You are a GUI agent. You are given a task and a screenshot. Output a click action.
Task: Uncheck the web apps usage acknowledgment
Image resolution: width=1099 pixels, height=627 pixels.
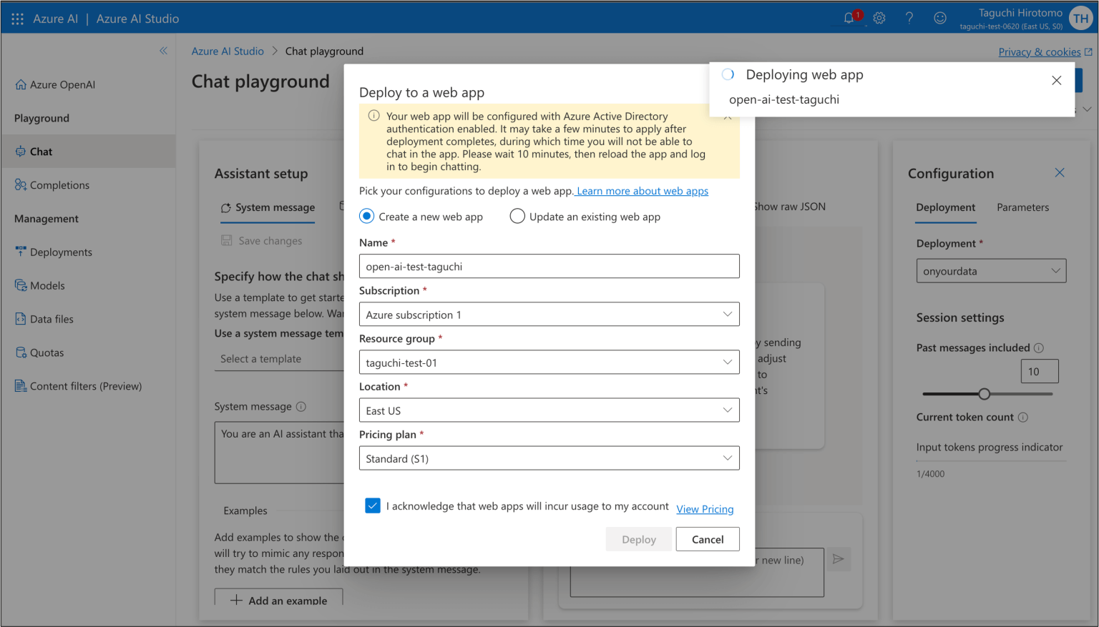pos(373,505)
